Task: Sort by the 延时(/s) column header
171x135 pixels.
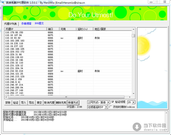Action: (x=85, y=29)
